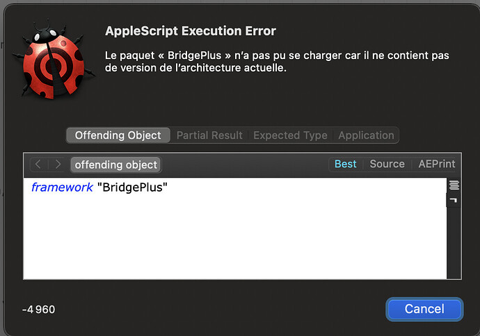This screenshot has width=480, height=336.
Task: Click the AppleScript Execution Error title
Action: tap(191, 31)
